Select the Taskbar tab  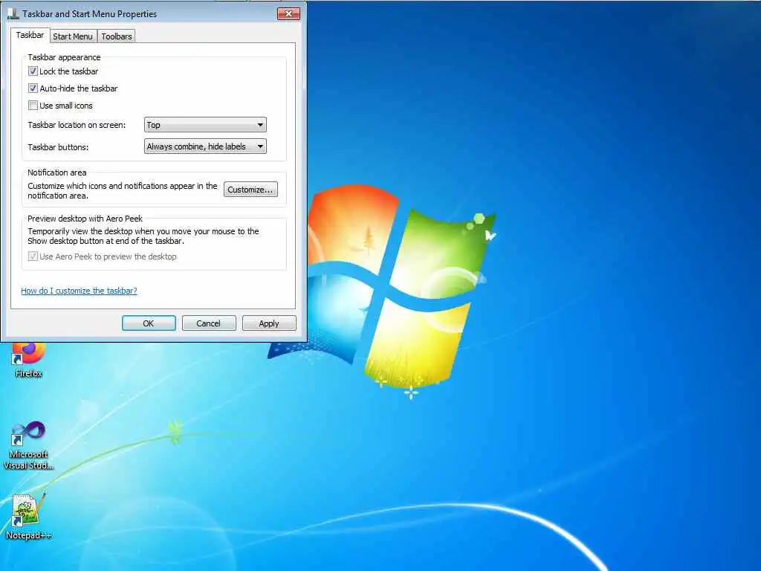[30, 35]
